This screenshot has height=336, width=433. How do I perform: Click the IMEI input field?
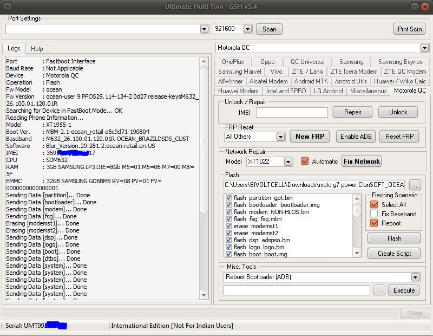292,112
